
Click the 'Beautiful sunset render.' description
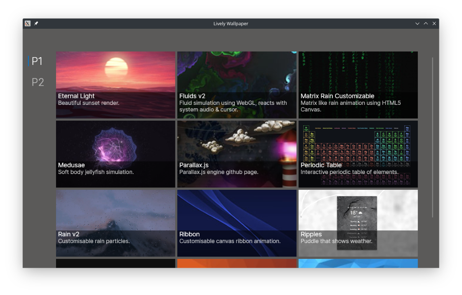coord(89,103)
